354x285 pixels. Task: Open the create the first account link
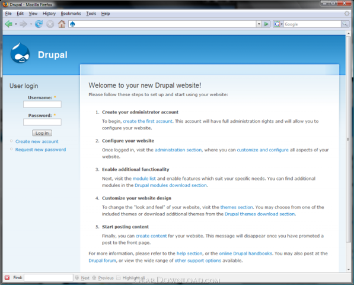pyautogui.click(x=148, y=121)
